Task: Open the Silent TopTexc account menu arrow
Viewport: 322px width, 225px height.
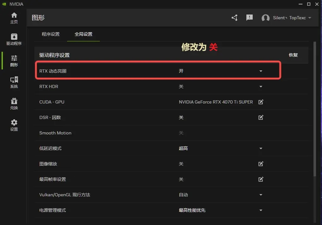Action: coord(310,18)
